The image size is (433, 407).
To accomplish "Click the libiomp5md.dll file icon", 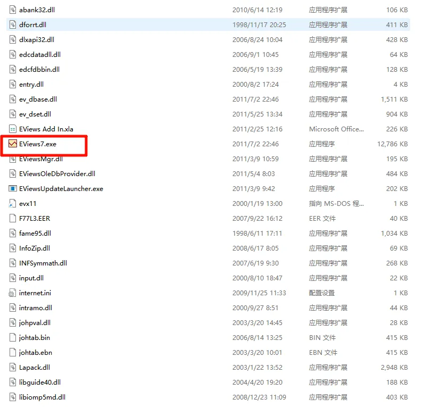I will tap(13, 397).
